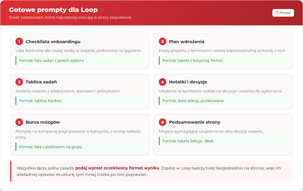Click the number 2 badge for Plan wdrożenia
303x191 pixels.
(x=163, y=42)
